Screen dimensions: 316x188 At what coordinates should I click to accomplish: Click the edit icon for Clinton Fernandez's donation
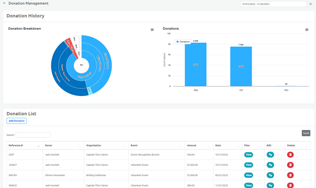pos(270,175)
